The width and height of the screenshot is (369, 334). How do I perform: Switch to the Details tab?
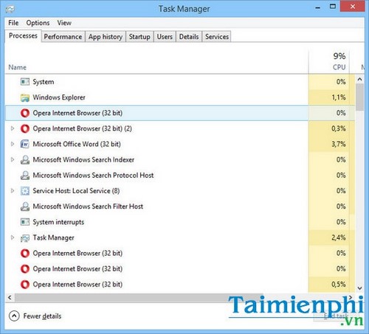(189, 37)
